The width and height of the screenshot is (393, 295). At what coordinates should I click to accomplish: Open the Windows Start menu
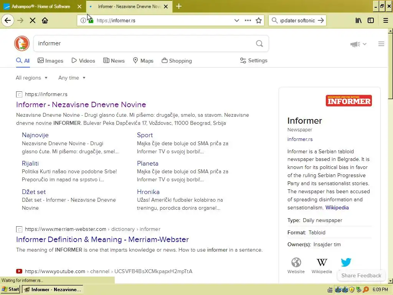(10, 289)
